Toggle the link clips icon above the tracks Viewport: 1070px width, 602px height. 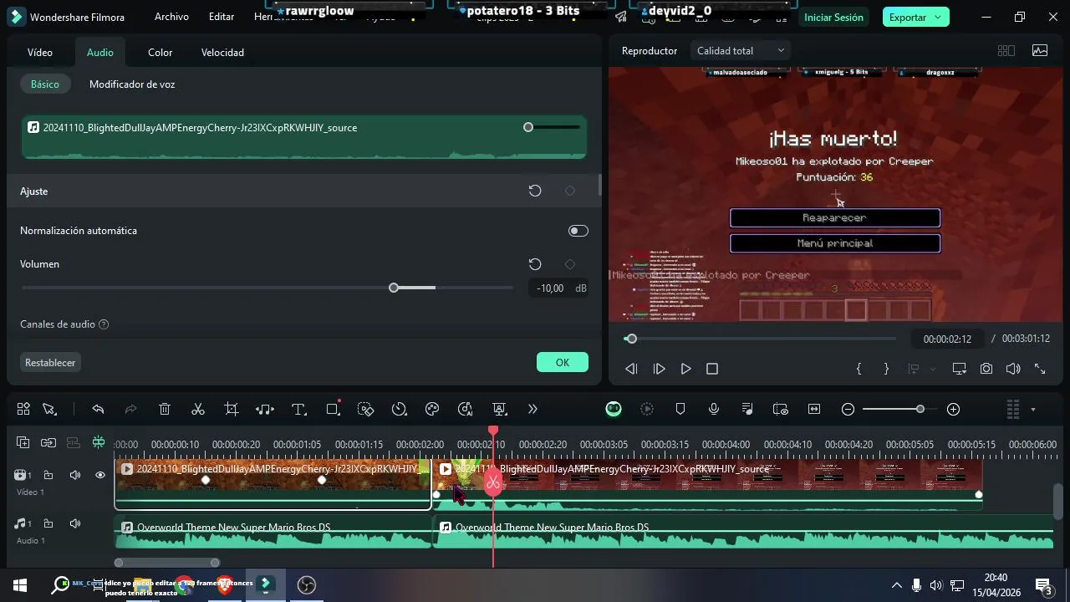[48, 442]
